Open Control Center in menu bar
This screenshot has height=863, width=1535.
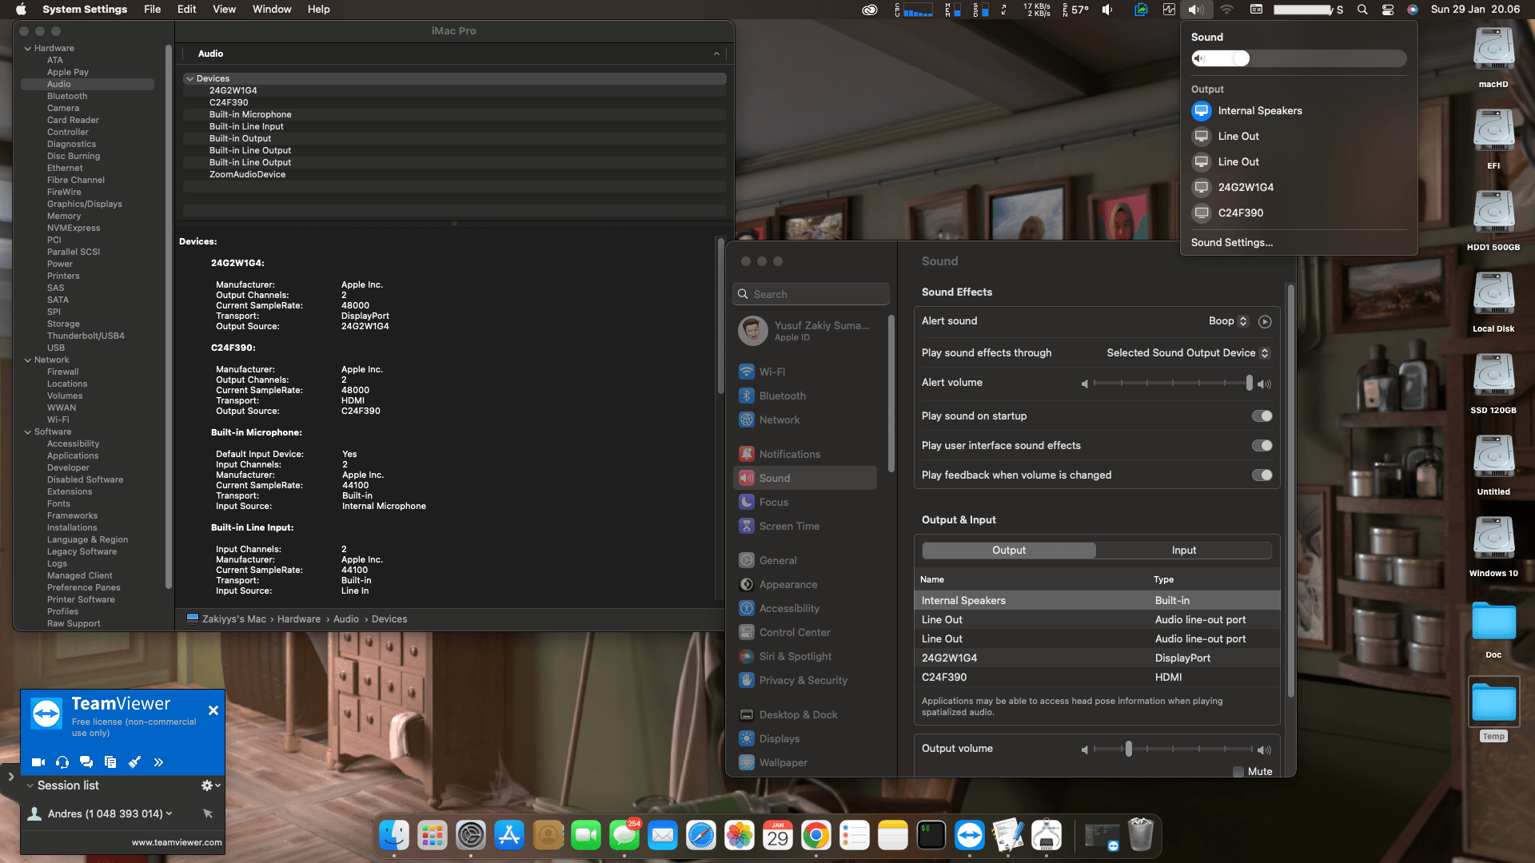[x=1388, y=10]
